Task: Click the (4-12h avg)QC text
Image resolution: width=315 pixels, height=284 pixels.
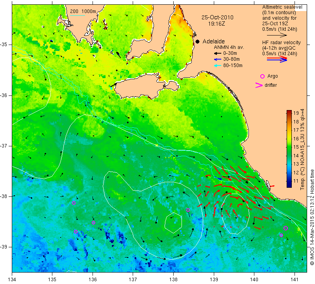Action: (x=278, y=48)
